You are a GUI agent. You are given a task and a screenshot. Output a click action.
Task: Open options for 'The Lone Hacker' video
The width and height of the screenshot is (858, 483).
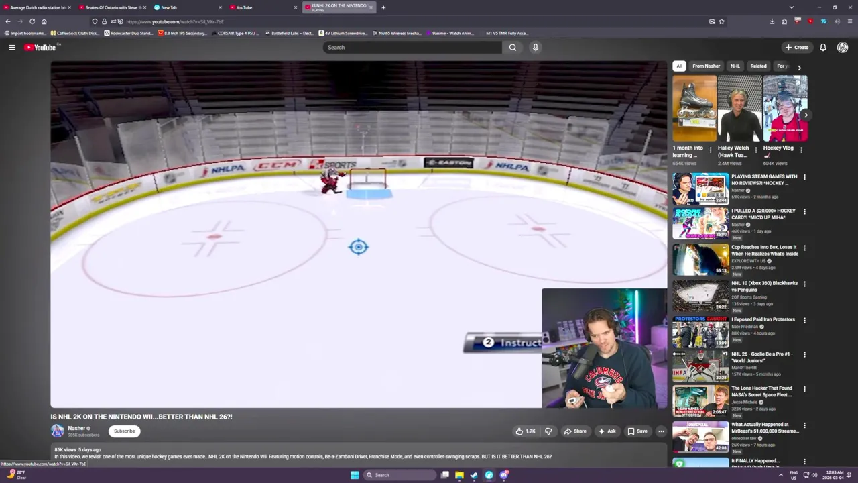pos(804,388)
